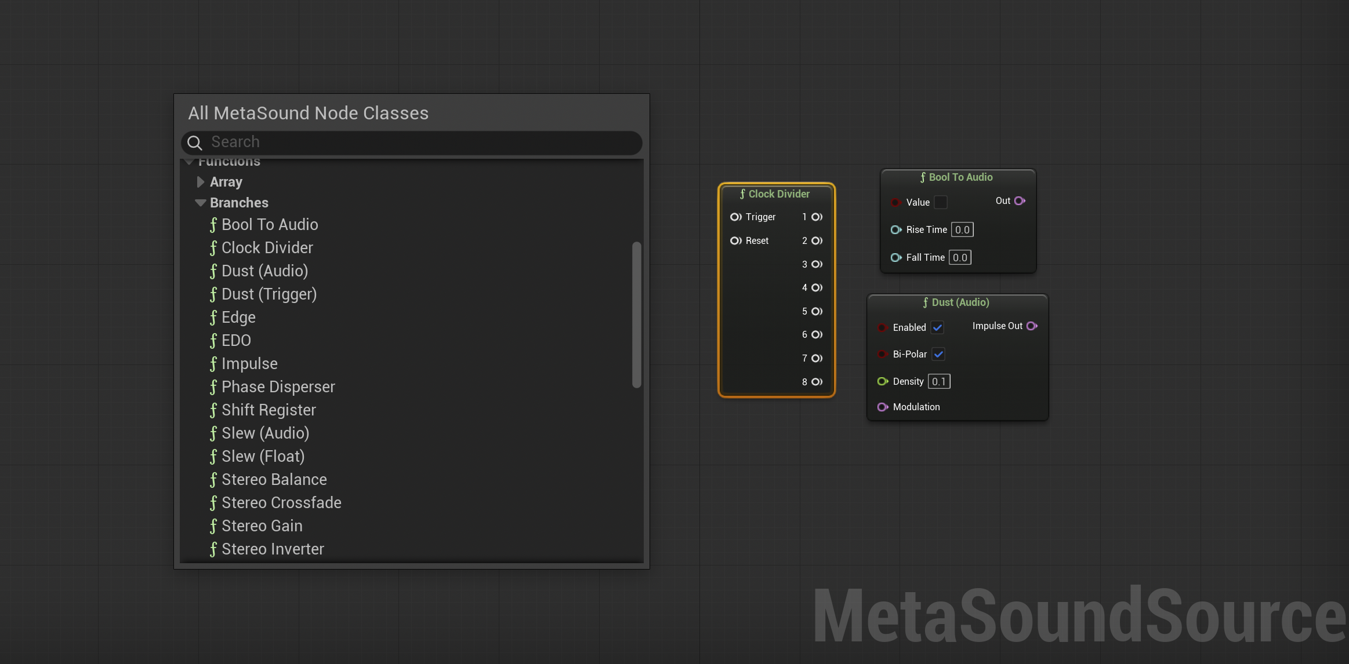This screenshot has width=1349, height=664.
Task: Uncheck the Bi-Polar checkbox
Action: 938,354
